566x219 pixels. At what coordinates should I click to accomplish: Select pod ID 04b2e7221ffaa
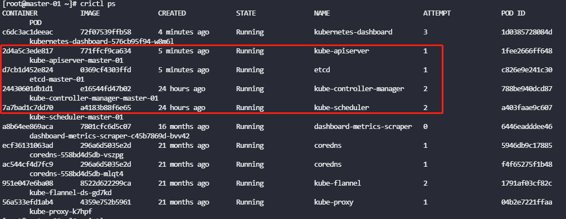526,202
